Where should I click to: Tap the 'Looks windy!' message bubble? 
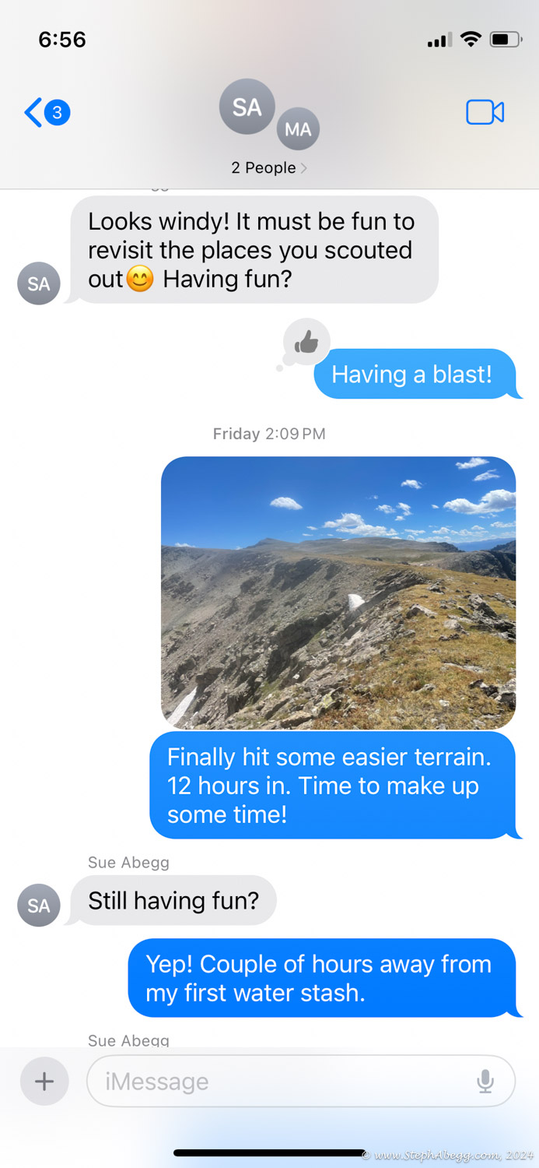(x=254, y=250)
